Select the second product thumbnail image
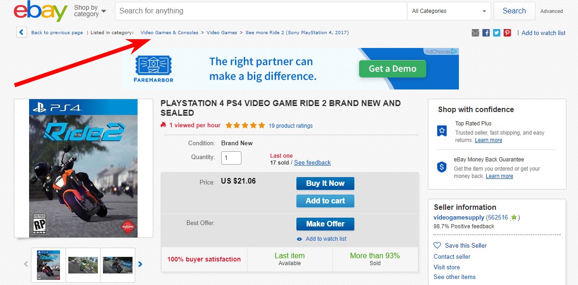The image size is (578, 285). point(83,265)
